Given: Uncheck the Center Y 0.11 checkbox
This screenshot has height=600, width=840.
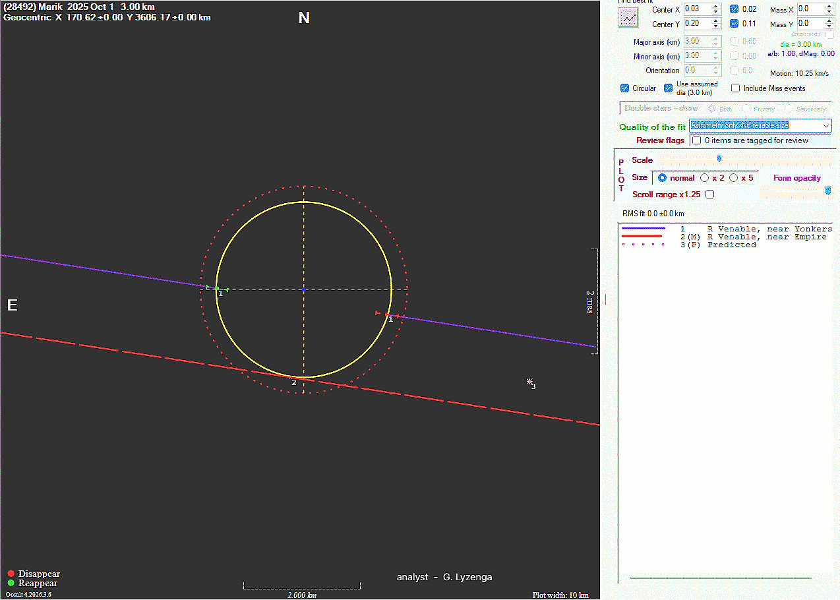Looking at the screenshot, I should 735,24.
